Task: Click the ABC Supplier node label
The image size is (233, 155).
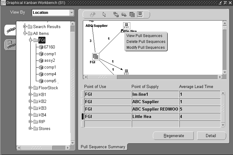Action: pos(97,26)
